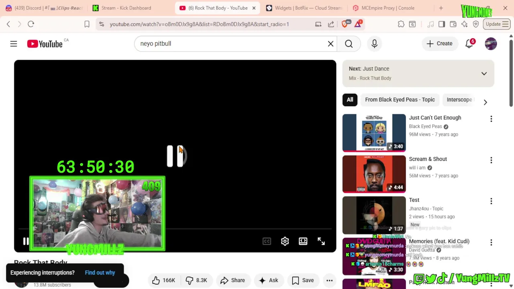Open the Brave Update menu button
The width and height of the screenshot is (514, 289).
click(497, 24)
